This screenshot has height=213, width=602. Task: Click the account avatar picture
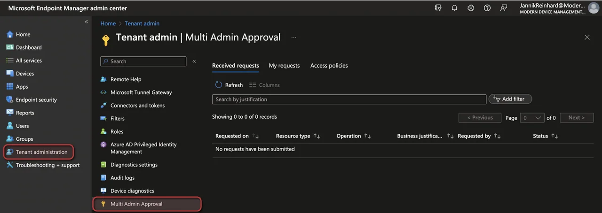pyautogui.click(x=594, y=8)
